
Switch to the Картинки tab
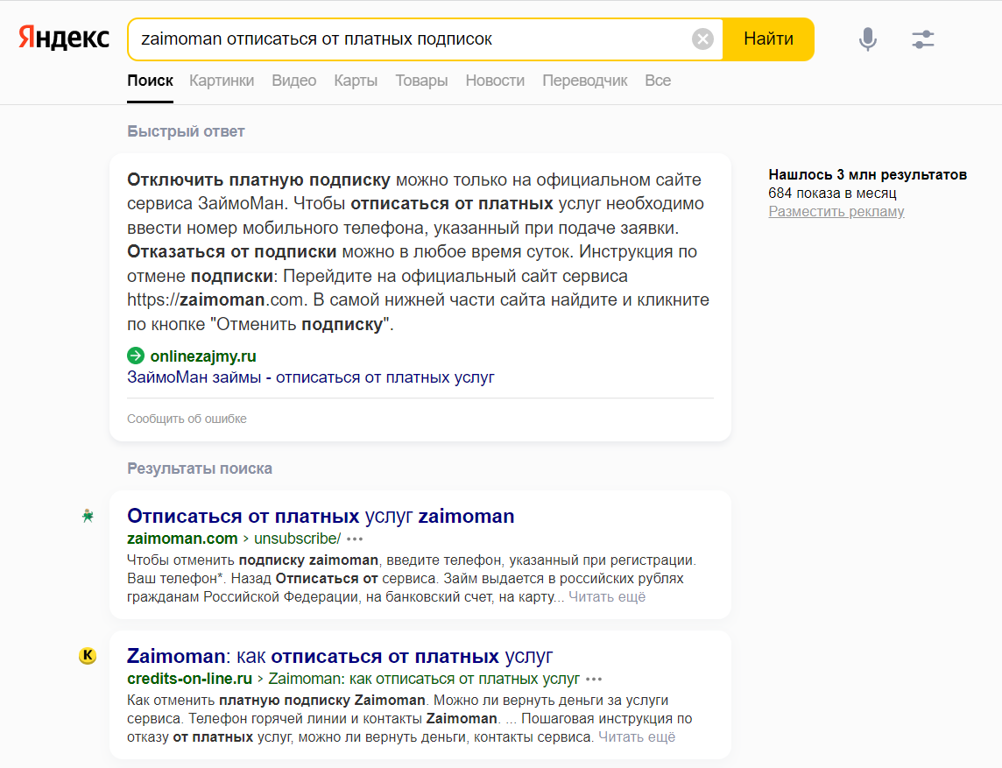222,81
